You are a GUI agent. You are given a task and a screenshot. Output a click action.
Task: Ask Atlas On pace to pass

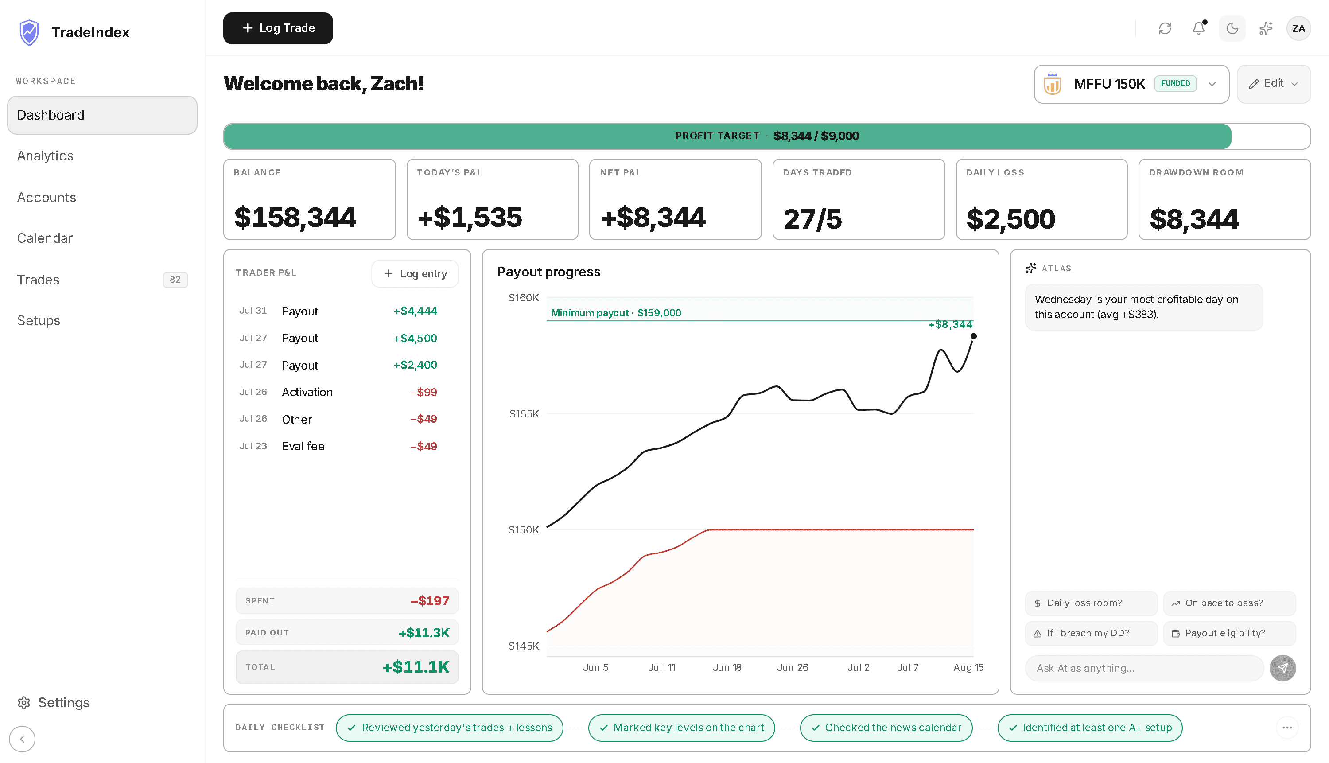click(x=1229, y=603)
